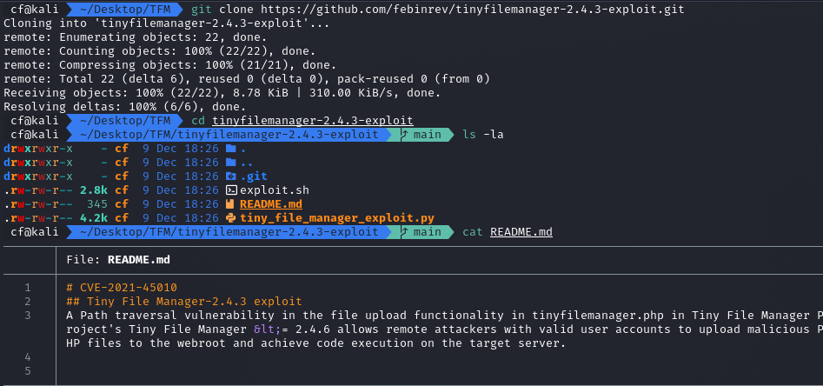The image size is (823, 386).
Task: Click the Python icon before tiny_file_manager_exploit.py
Action: (x=230, y=217)
